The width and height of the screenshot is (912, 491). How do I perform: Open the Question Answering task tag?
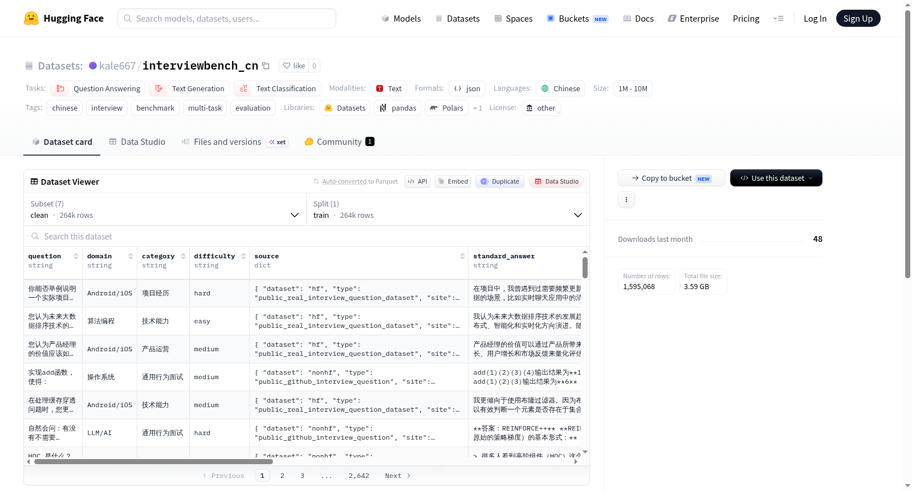98,88
